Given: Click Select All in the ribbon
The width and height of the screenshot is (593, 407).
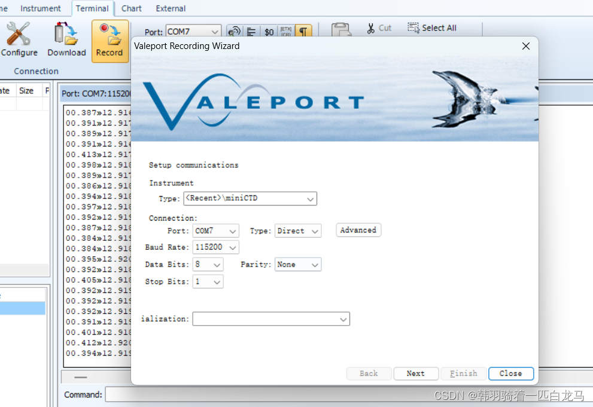Looking at the screenshot, I should 432,28.
